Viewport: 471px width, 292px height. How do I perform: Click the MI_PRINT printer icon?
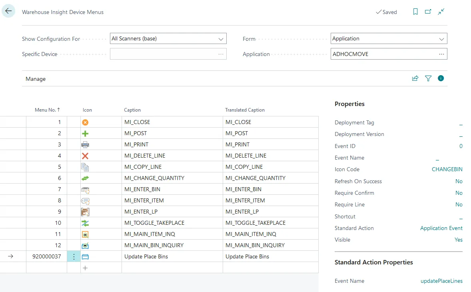click(85, 144)
